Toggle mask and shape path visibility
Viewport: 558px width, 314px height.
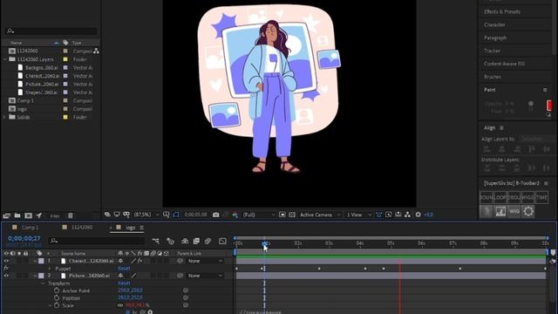(176, 215)
